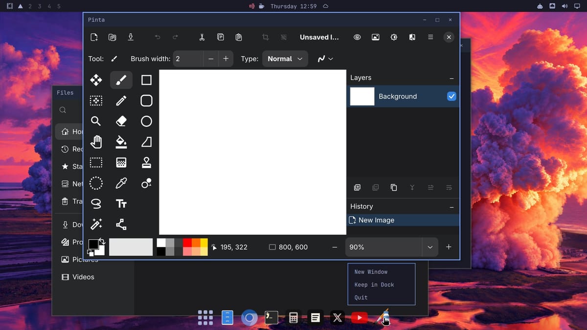The height and width of the screenshot is (330, 587).
Task: Select the Ellipse Select tool
Action: [x=96, y=183]
